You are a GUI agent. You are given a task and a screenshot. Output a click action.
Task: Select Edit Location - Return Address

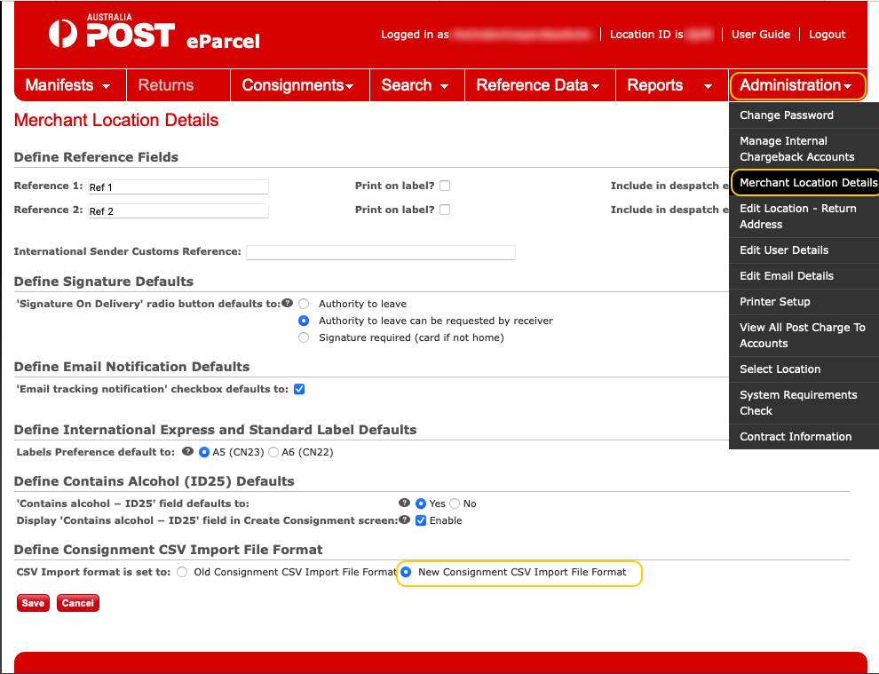tap(804, 216)
